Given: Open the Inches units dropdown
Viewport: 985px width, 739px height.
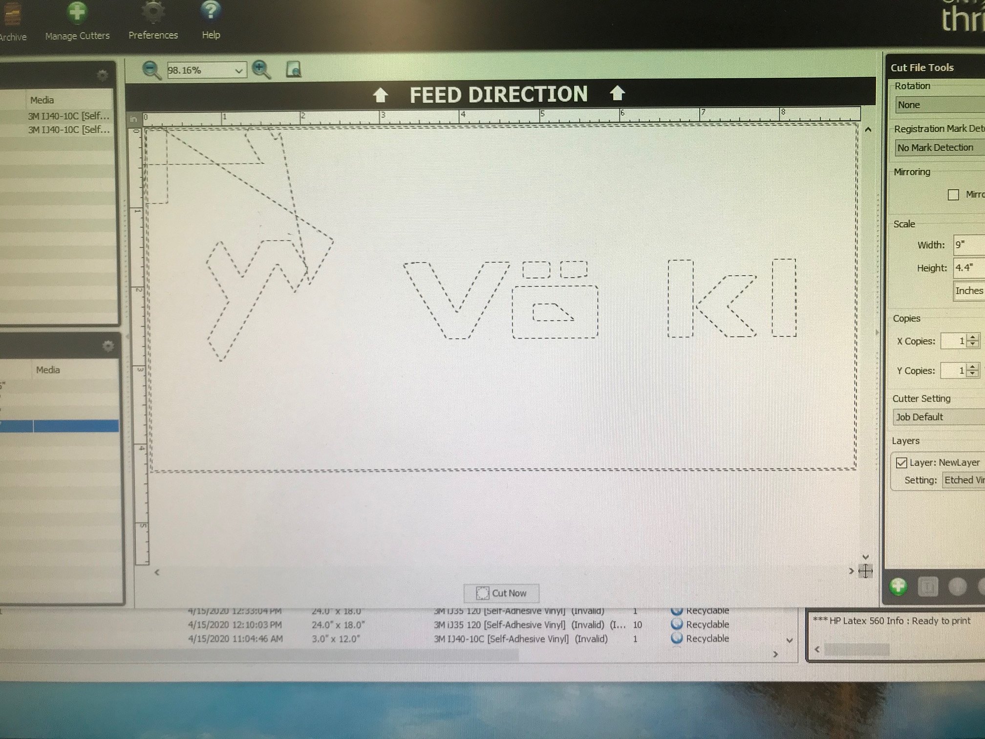Looking at the screenshot, I should click(x=969, y=291).
